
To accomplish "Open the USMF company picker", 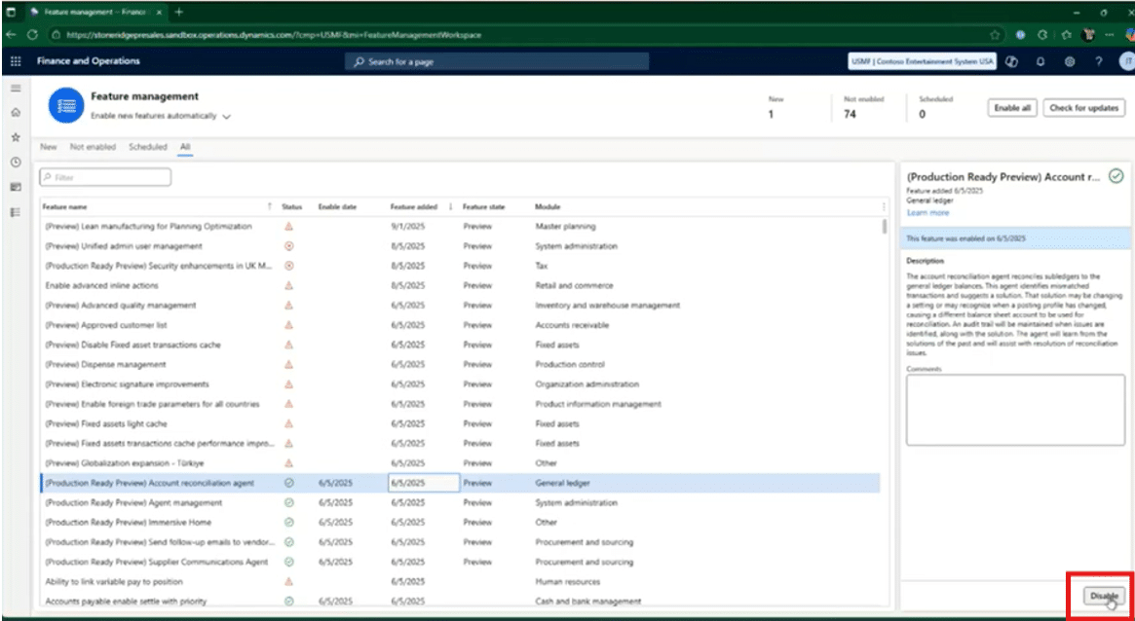I will tap(922, 61).
